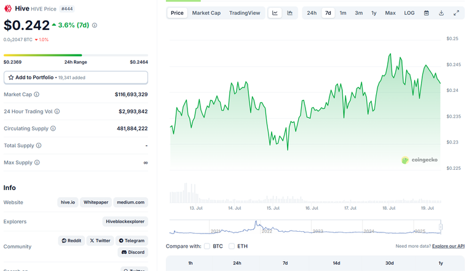This screenshot has width=472, height=271.
Task: Click the Explore our API link
Action: point(448,246)
